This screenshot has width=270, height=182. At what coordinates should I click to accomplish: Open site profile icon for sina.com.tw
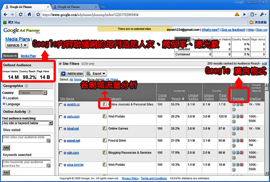click(104, 165)
